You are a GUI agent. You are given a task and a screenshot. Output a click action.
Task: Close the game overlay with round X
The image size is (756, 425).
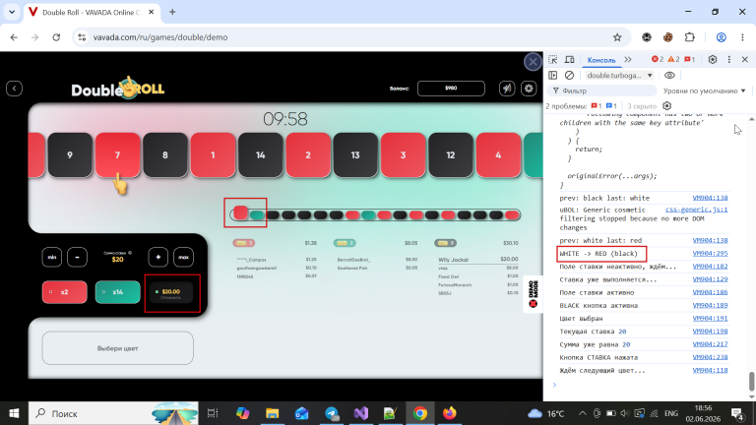pyautogui.click(x=533, y=62)
